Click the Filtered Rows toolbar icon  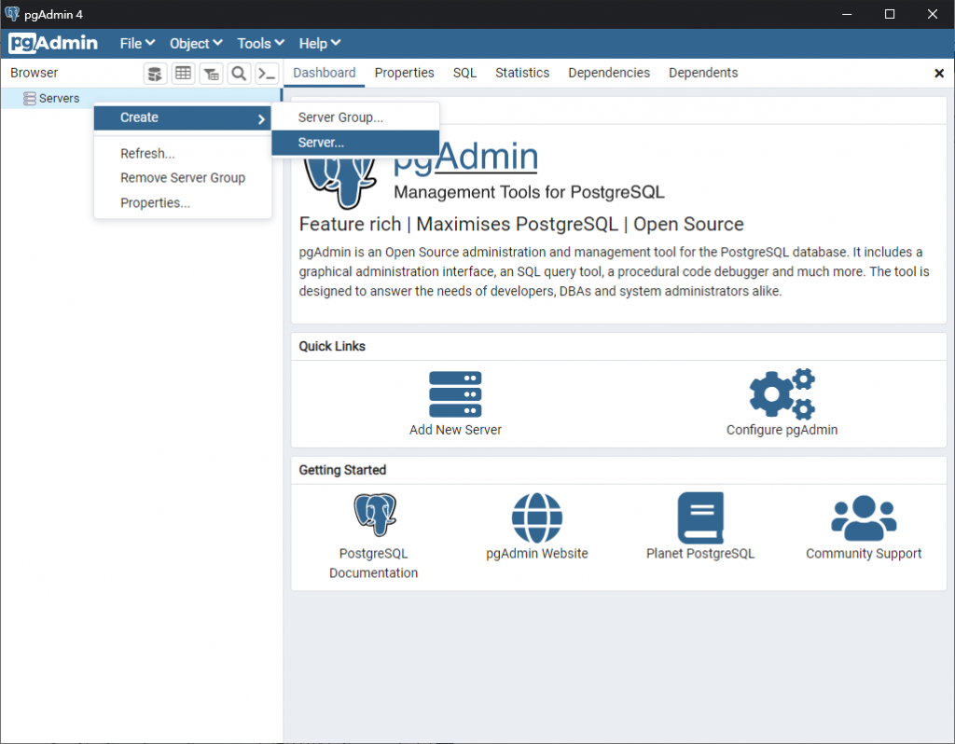211,74
